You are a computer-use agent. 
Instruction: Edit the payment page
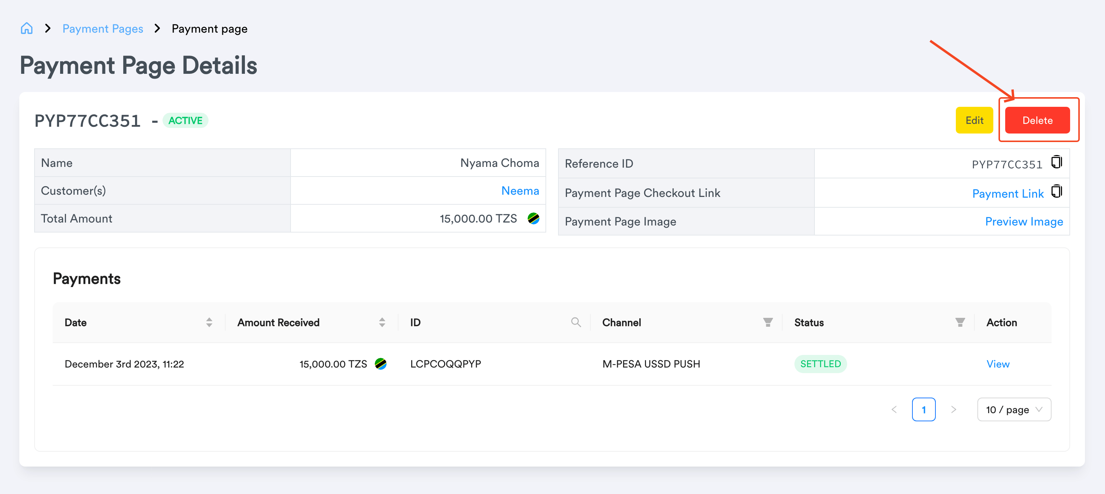974,120
